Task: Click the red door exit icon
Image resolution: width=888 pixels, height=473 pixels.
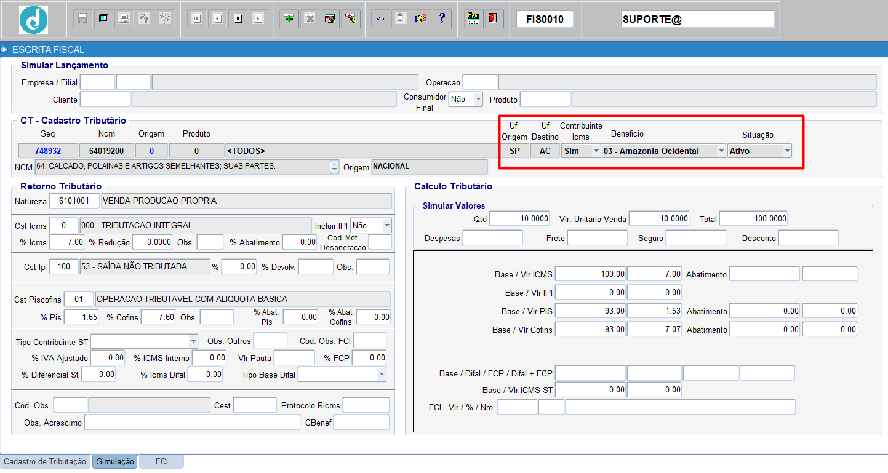Action: pyautogui.click(x=494, y=19)
